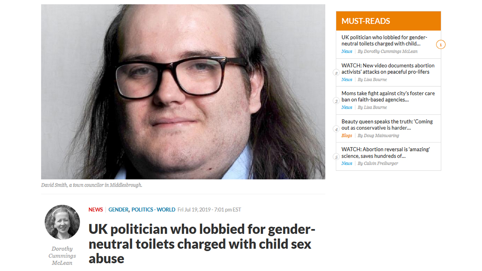482x271 pixels.
Task: Click the number 3 rank badge
Action: [x=336, y=101]
